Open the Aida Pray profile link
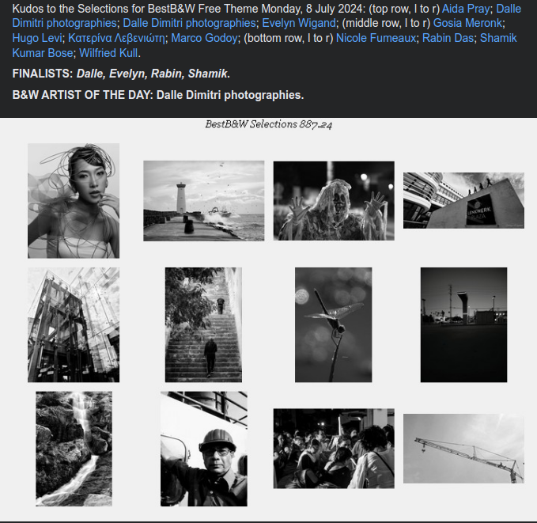This screenshot has width=537, height=523. point(466,9)
